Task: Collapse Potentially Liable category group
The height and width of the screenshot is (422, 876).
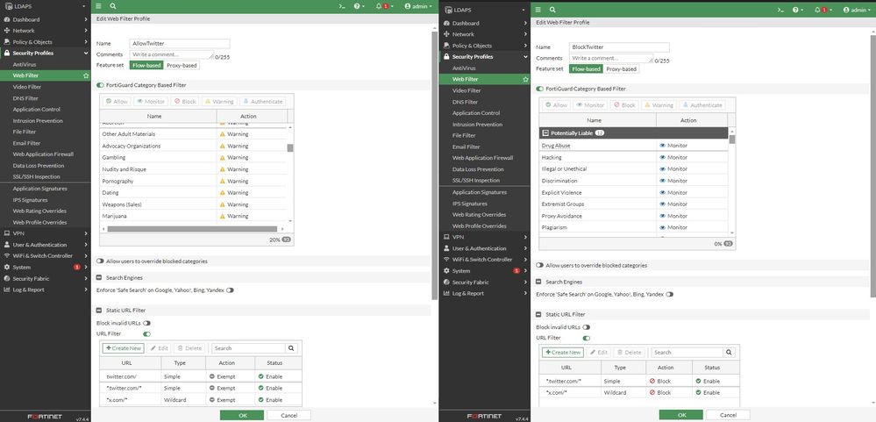Action: [545, 133]
